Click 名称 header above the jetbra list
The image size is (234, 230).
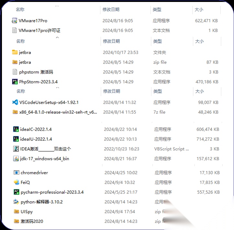coord(20,41)
